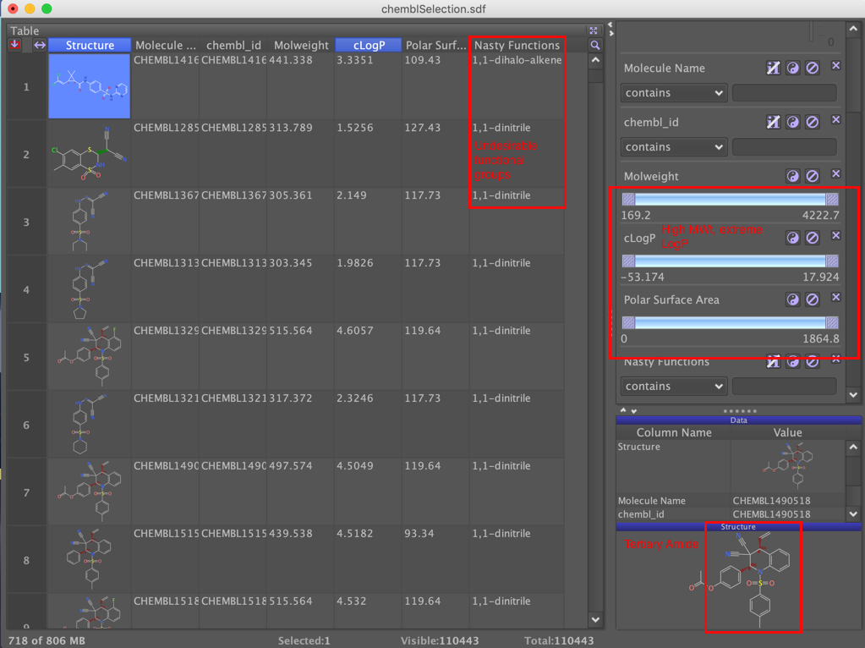This screenshot has height=648, width=865.
Task: Click the Molecule Name column header
Action: tap(166, 46)
